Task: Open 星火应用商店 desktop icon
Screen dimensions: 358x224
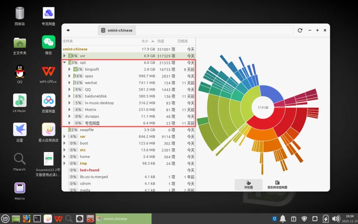Action: 48,132
